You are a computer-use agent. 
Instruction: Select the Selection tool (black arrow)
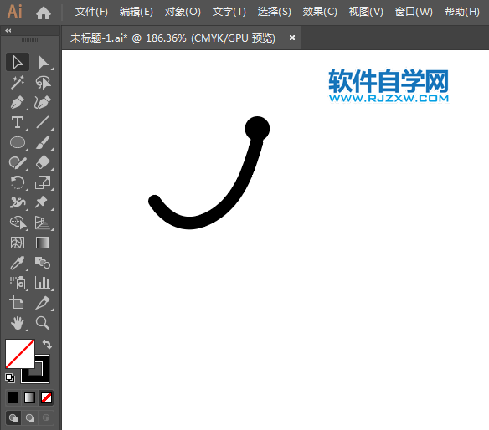18,62
